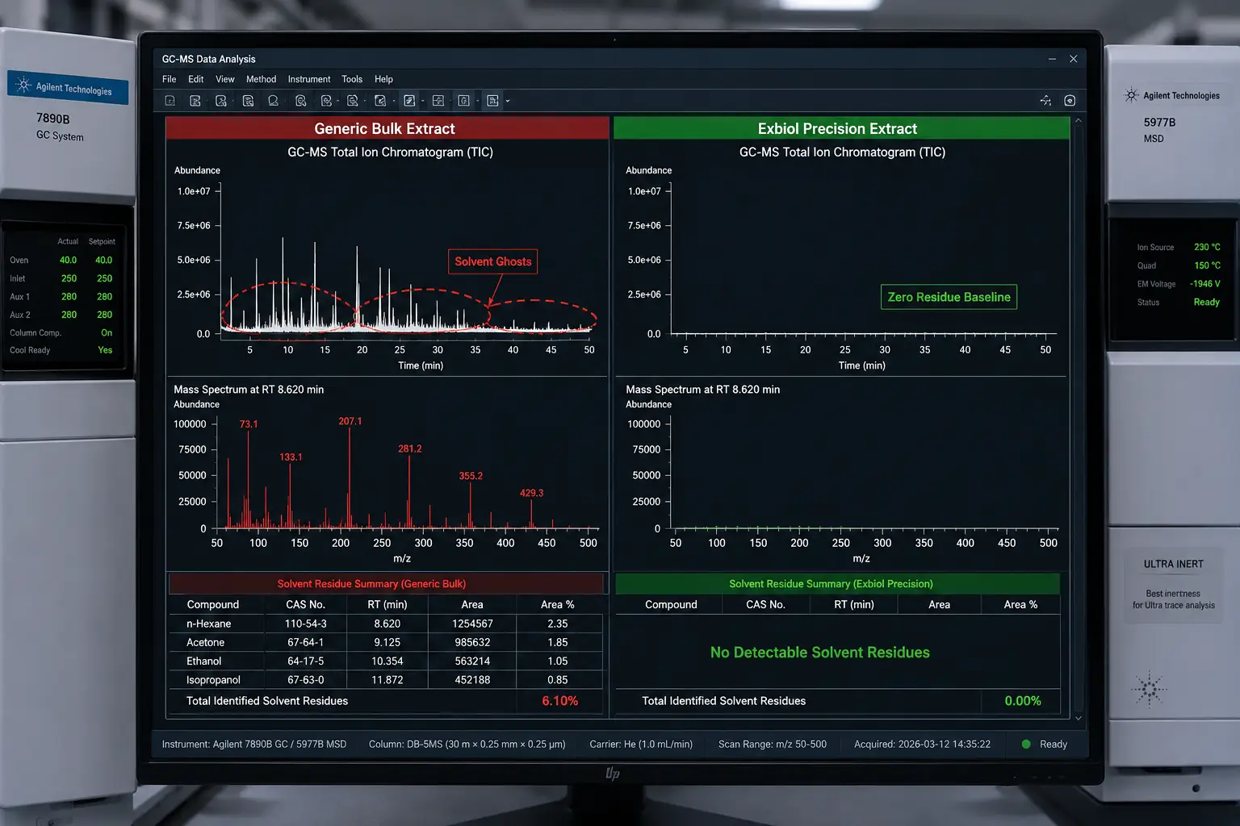Click the rounded-square icon at the toolbar's far right
This screenshot has width=1240, height=826.
pos(1070,101)
